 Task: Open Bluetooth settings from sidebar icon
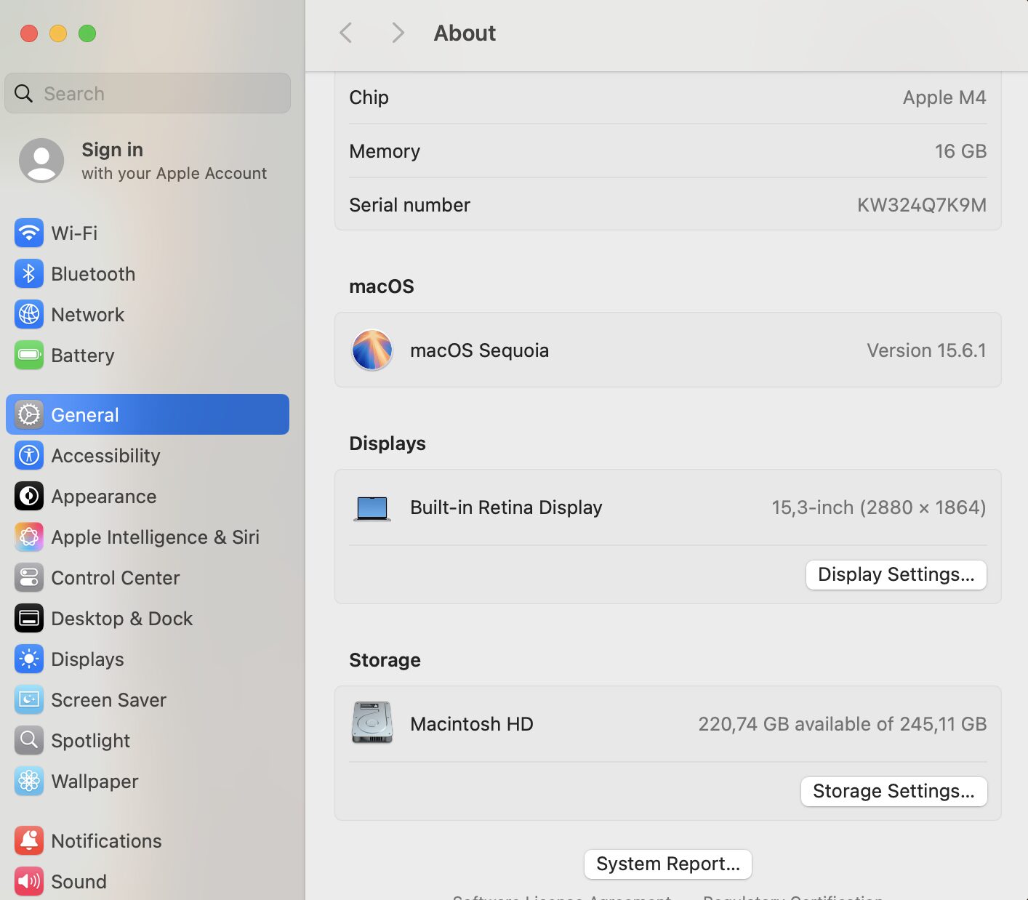click(x=29, y=274)
